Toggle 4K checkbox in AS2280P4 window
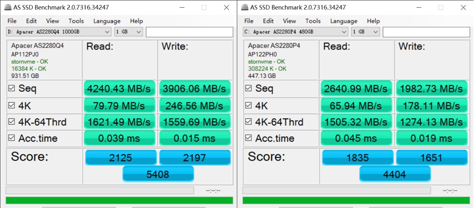Viewport: 474px width, 208px height. tap(249, 106)
